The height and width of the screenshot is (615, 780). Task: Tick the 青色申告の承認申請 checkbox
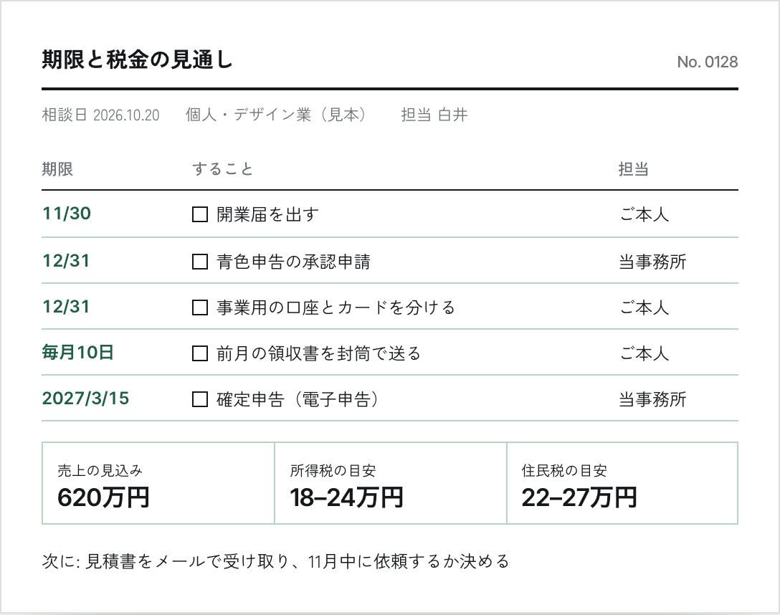point(200,262)
